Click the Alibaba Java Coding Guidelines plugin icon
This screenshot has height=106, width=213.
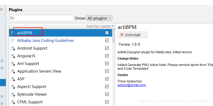pos(13,41)
